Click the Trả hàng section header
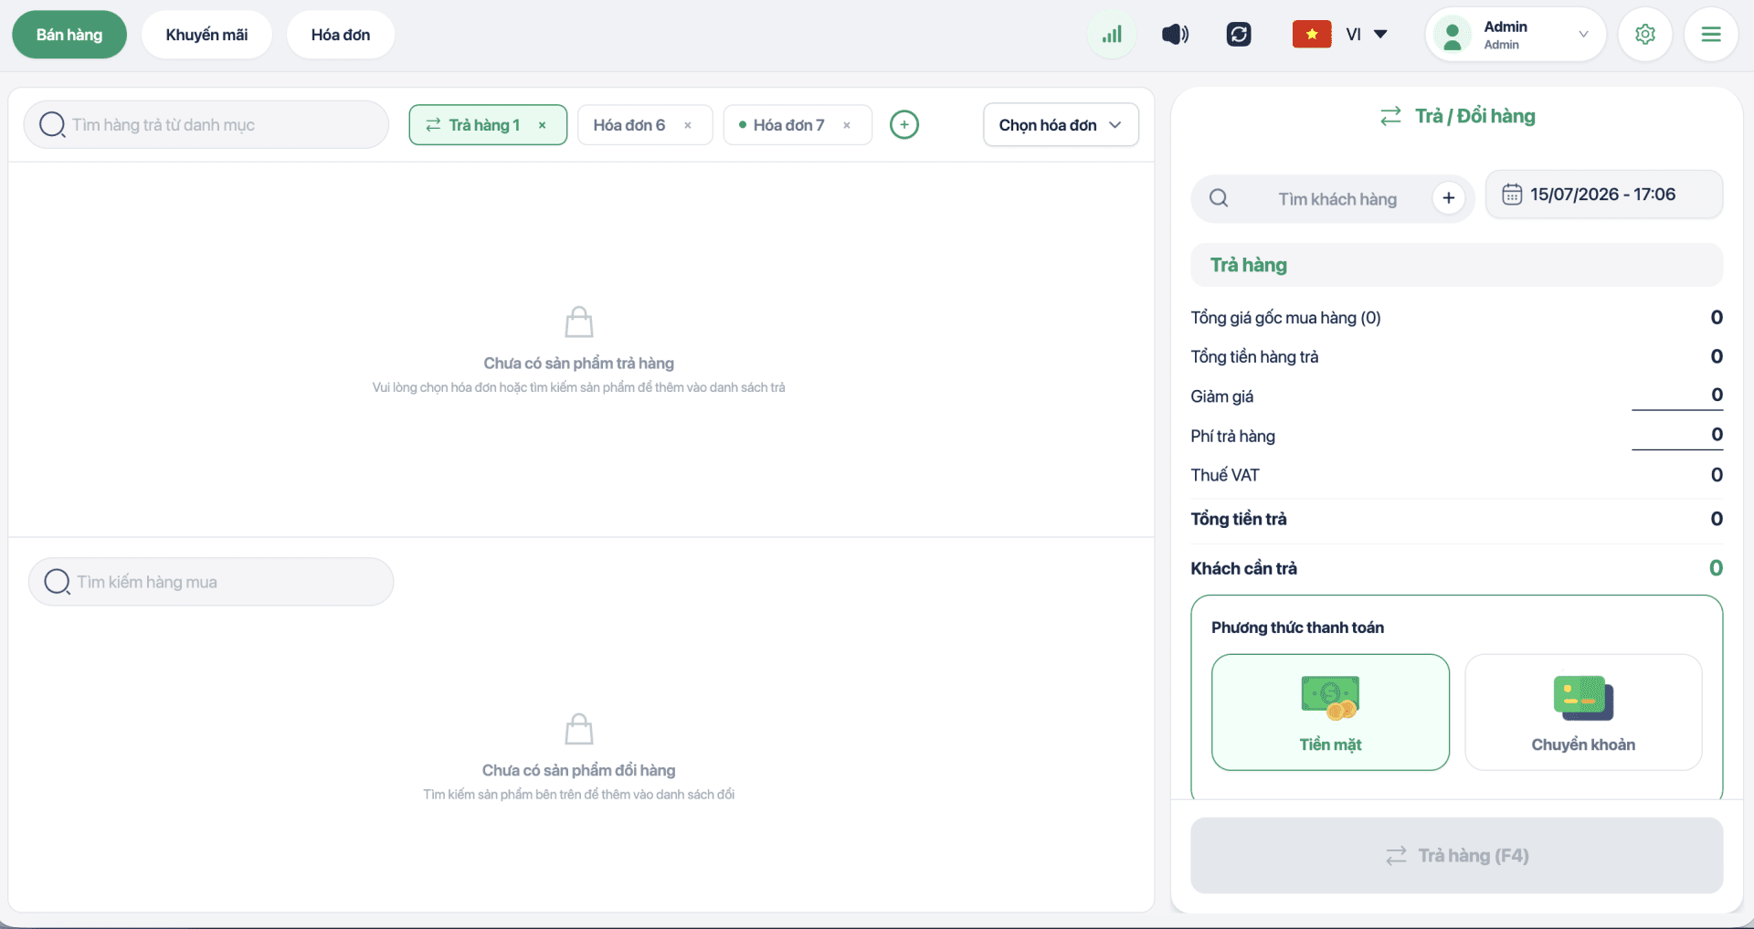Screen dimensions: 1754x929 point(1456,265)
